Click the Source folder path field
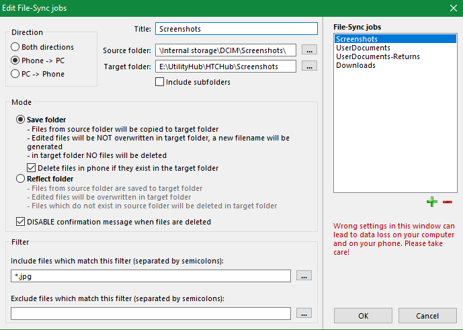463x330 pixels. 226,50
